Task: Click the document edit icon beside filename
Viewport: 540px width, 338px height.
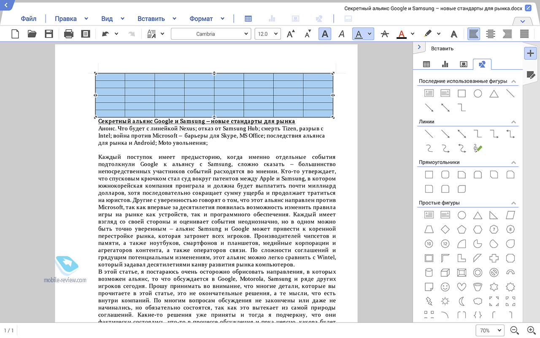Action: [528, 8]
